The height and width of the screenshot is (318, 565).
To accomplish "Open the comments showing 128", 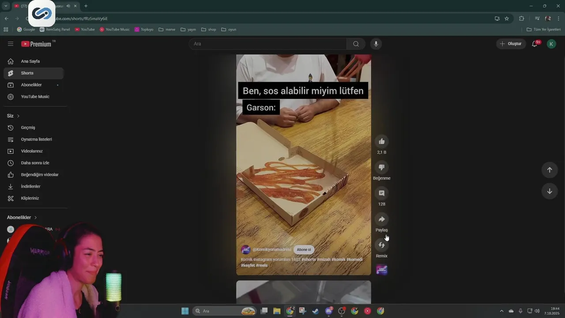I will (382, 193).
